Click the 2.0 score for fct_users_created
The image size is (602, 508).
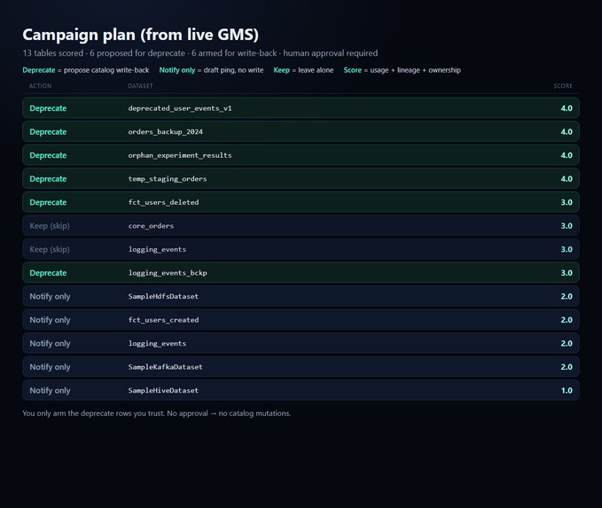pos(567,320)
